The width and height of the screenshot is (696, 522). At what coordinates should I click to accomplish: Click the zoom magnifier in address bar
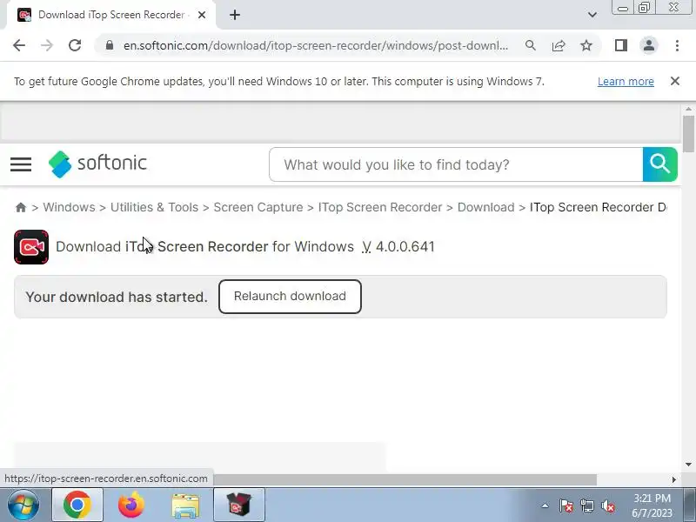[531, 45]
